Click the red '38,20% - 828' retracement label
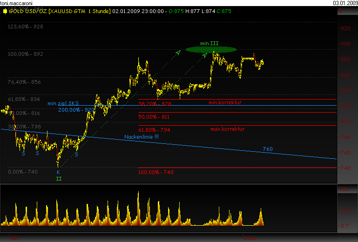The width and height of the screenshot is (358, 242). coord(155,104)
